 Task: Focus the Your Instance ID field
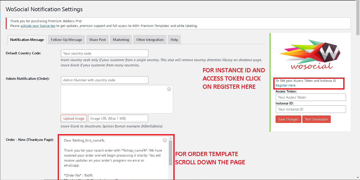pos(311,109)
